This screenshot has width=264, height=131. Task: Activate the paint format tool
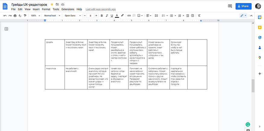(25, 16)
